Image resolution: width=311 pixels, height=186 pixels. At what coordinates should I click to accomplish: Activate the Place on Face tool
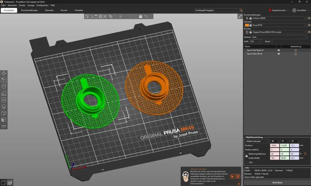tap(4, 93)
